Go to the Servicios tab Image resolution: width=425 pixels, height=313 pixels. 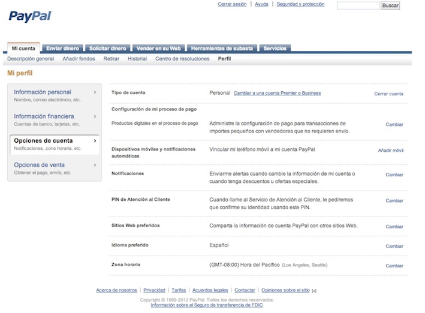pyautogui.click(x=275, y=48)
